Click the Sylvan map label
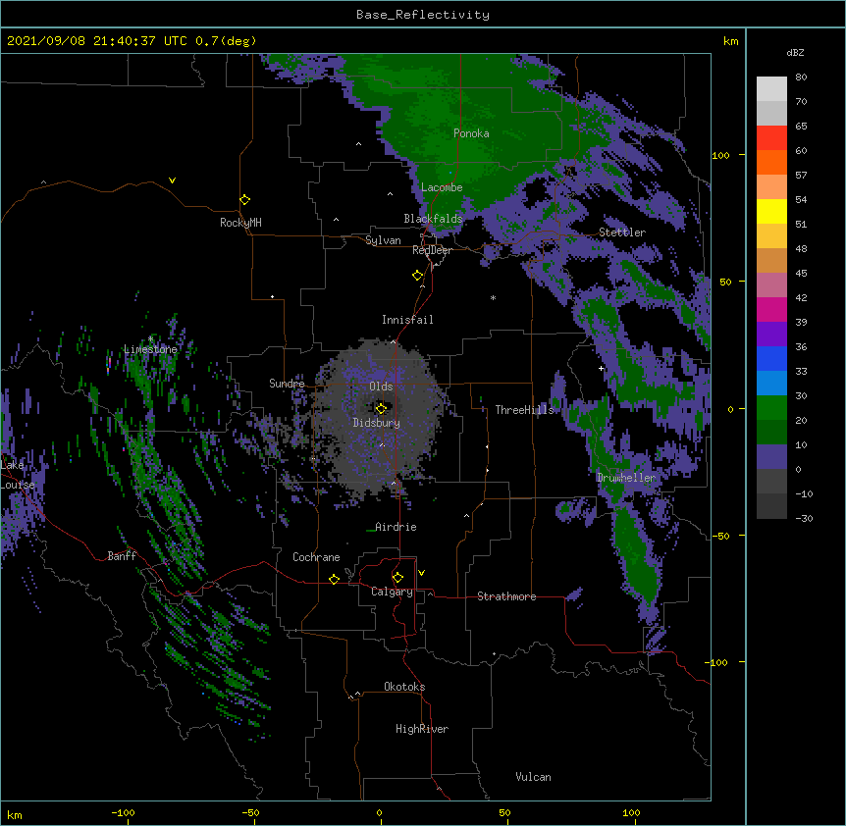This screenshot has height=826, width=846. click(383, 240)
